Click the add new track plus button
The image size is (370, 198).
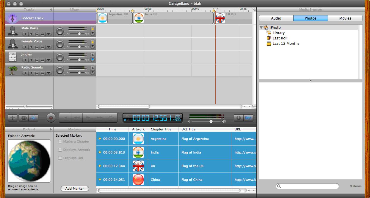coord(12,118)
